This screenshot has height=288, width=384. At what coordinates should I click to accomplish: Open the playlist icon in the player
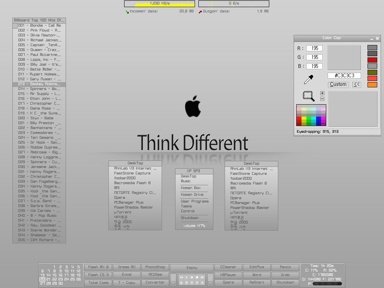click(187, 283)
